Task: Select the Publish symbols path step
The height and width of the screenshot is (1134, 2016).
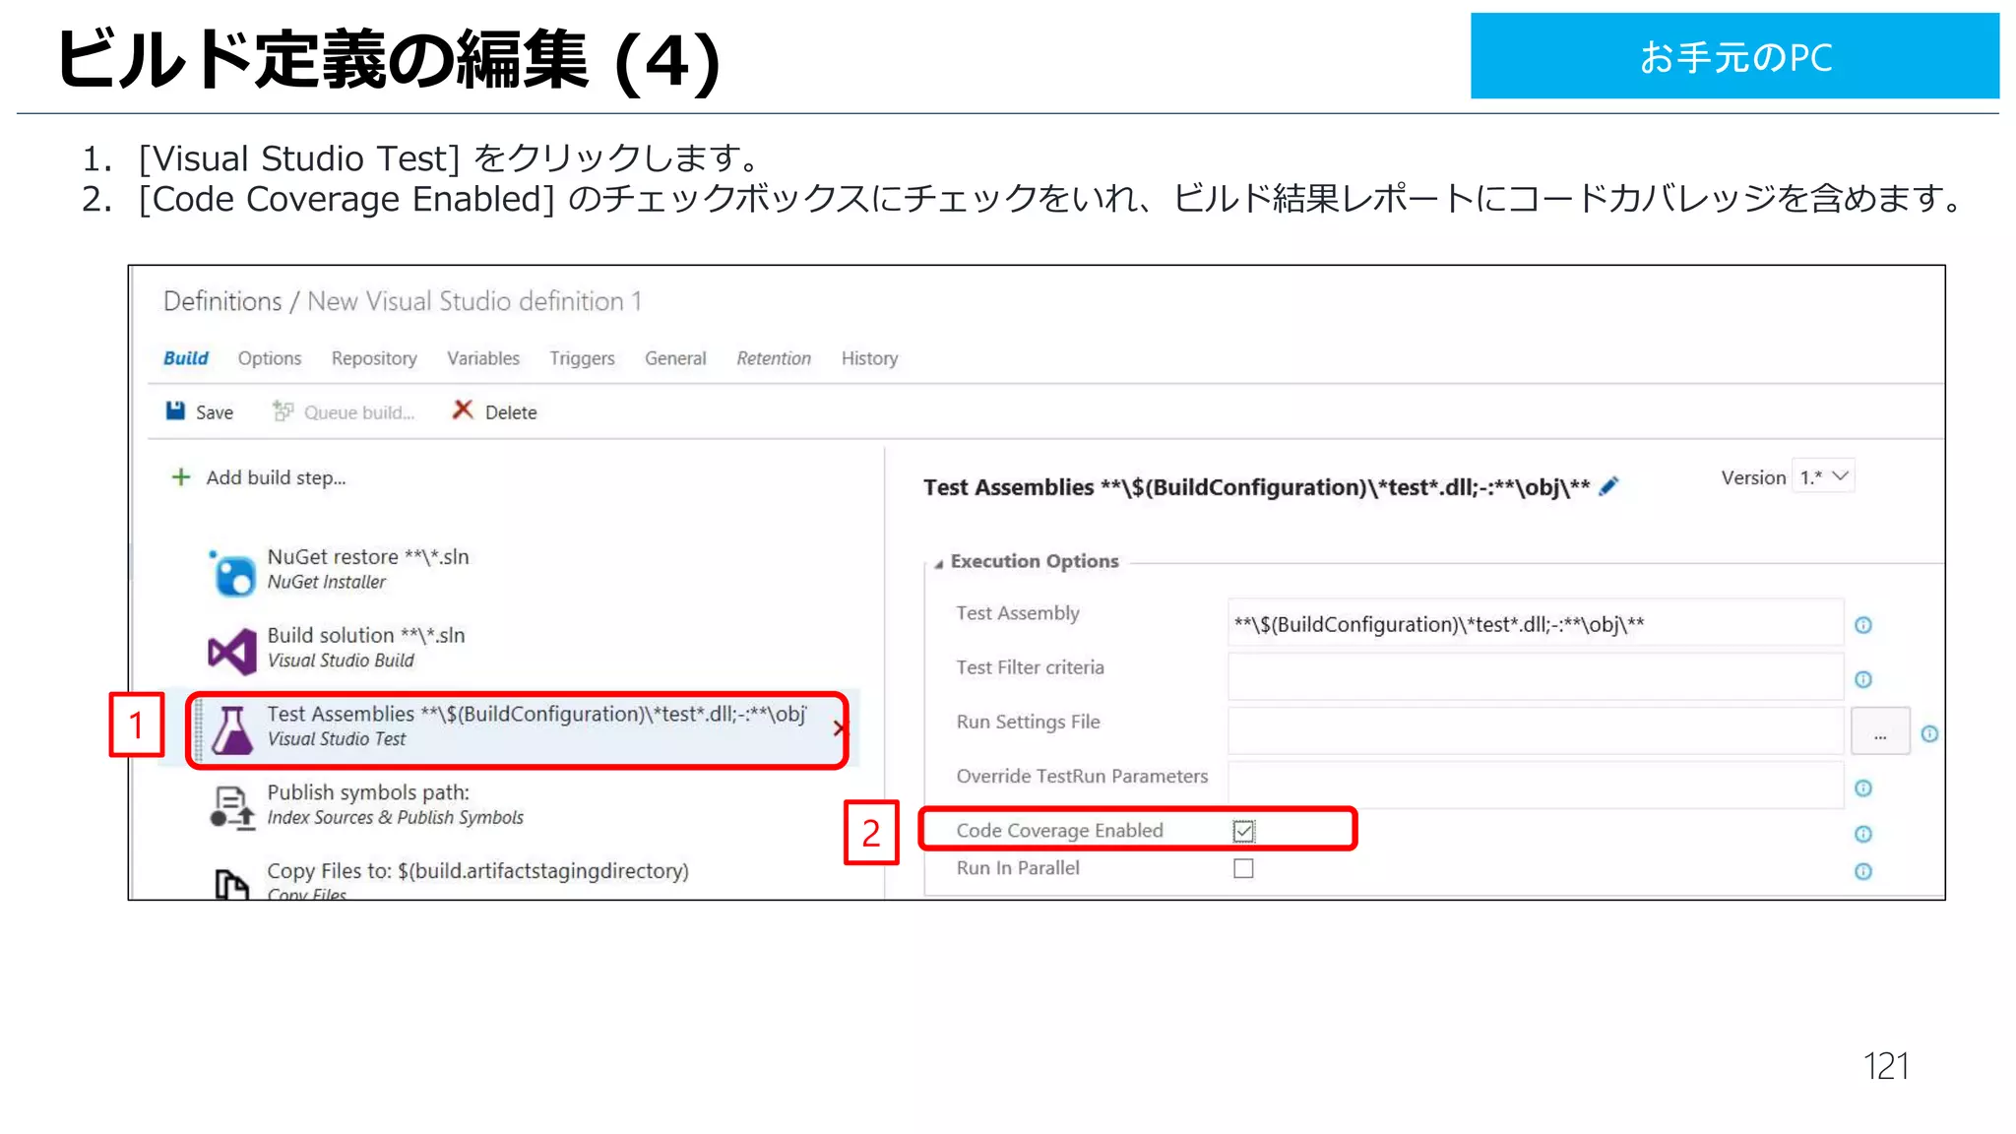Action: (507, 807)
